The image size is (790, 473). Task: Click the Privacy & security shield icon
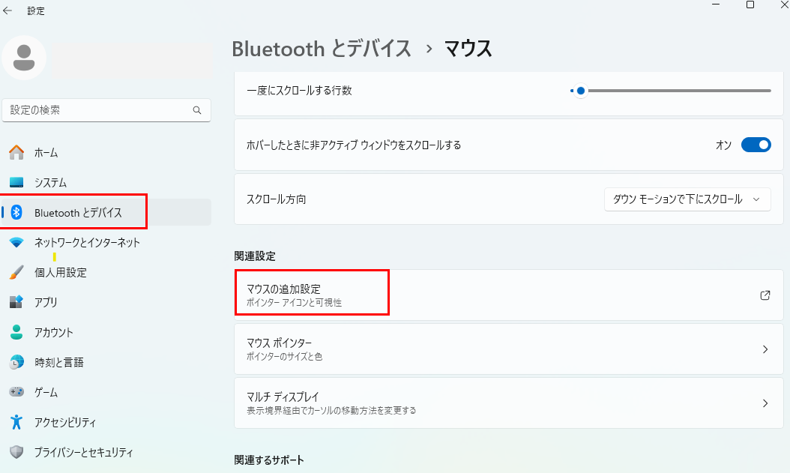pyautogui.click(x=16, y=453)
